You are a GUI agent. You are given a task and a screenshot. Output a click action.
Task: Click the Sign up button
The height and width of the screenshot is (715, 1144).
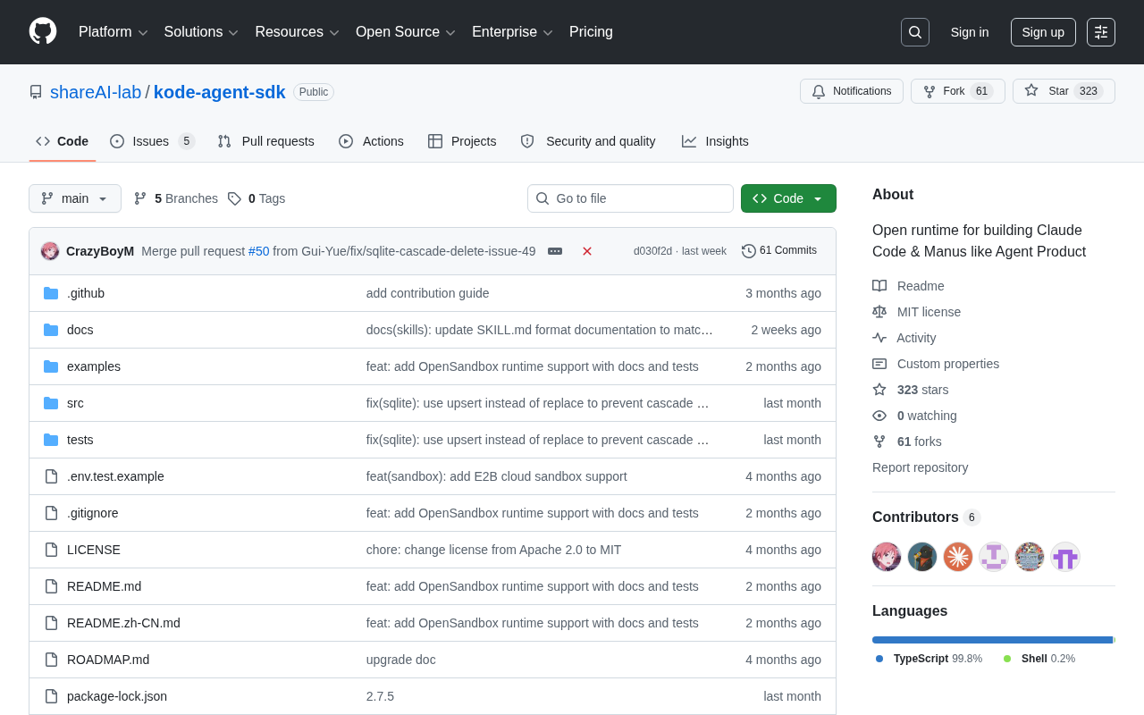click(x=1043, y=32)
